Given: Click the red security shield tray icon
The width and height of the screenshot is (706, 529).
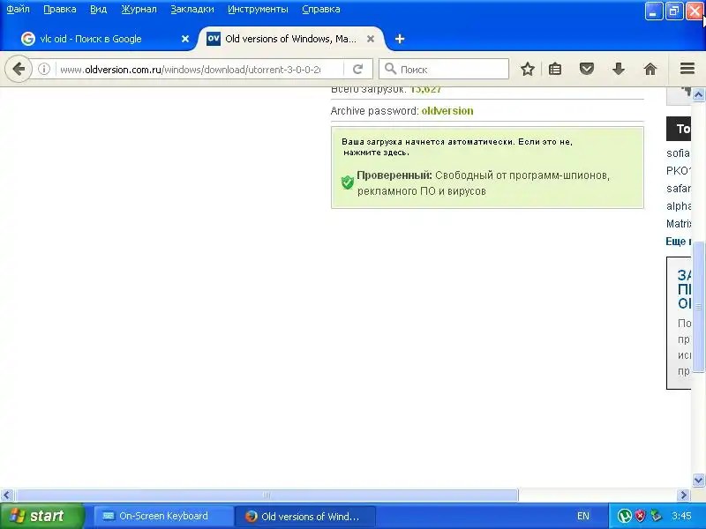Looking at the screenshot, I should tap(640, 516).
